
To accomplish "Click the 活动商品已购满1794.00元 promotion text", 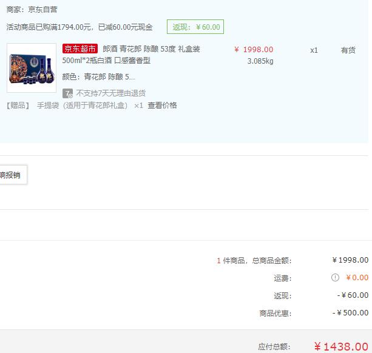I will pyautogui.click(x=79, y=27).
